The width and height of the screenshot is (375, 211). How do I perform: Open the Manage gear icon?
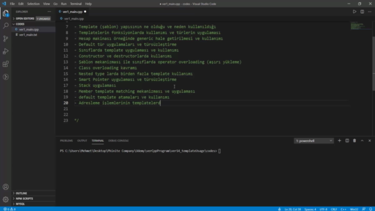click(5, 199)
